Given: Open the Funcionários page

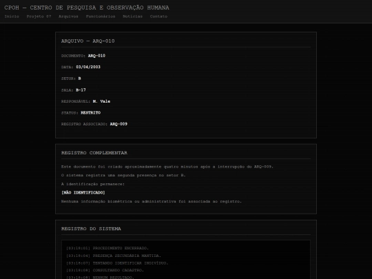Looking at the screenshot, I should click(101, 17).
